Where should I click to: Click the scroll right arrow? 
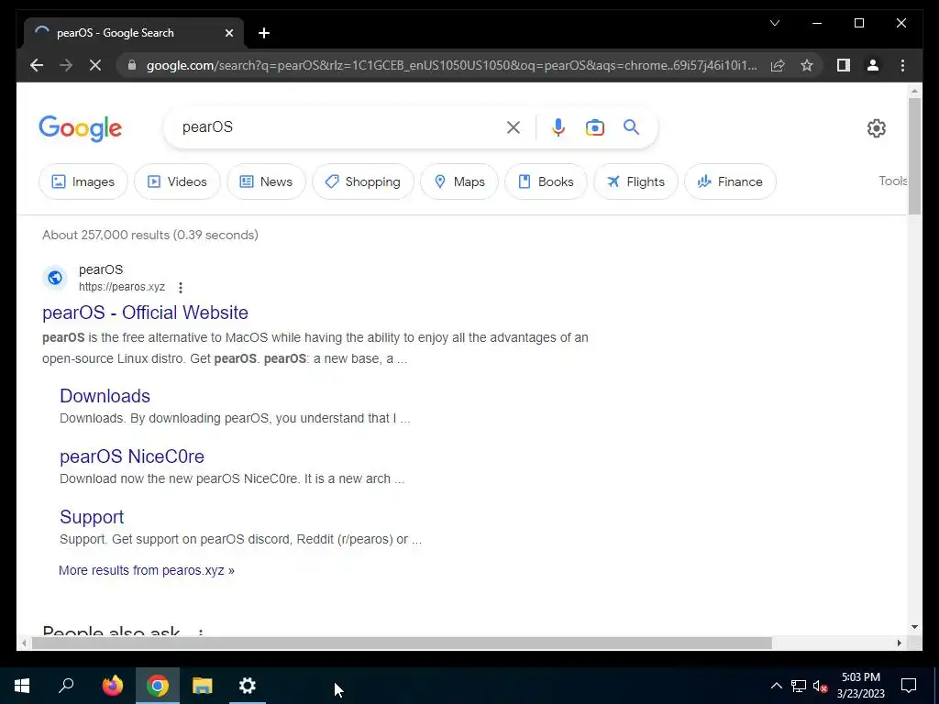tap(899, 643)
